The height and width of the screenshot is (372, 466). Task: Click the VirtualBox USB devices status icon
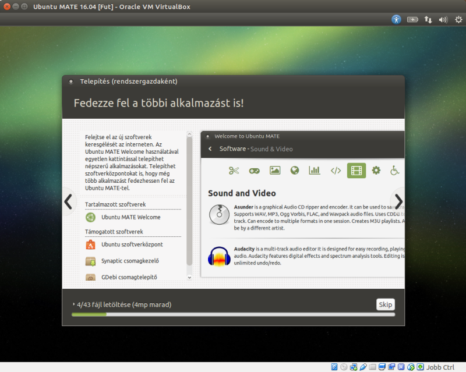[x=363, y=367]
